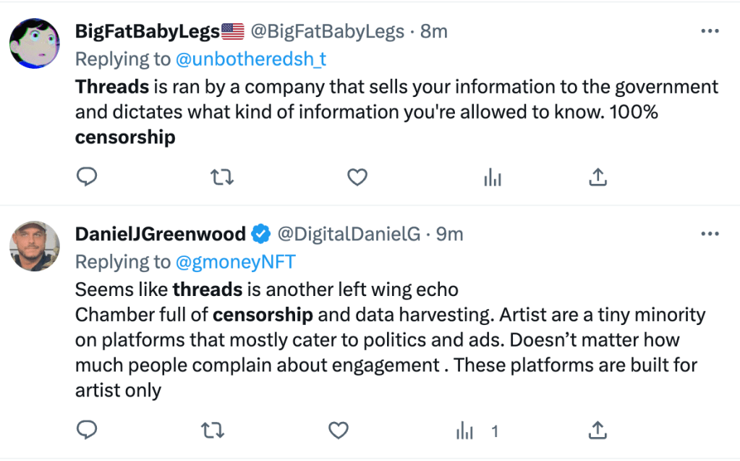The width and height of the screenshot is (740, 461).
Task: Open the DanielJGreenwood display name
Action: [161, 234]
